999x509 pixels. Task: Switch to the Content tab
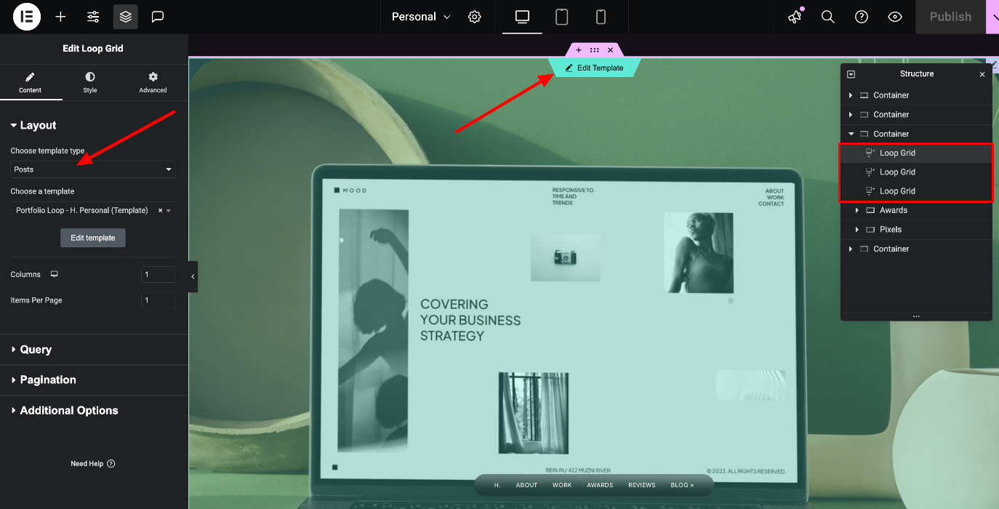[31, 82]
